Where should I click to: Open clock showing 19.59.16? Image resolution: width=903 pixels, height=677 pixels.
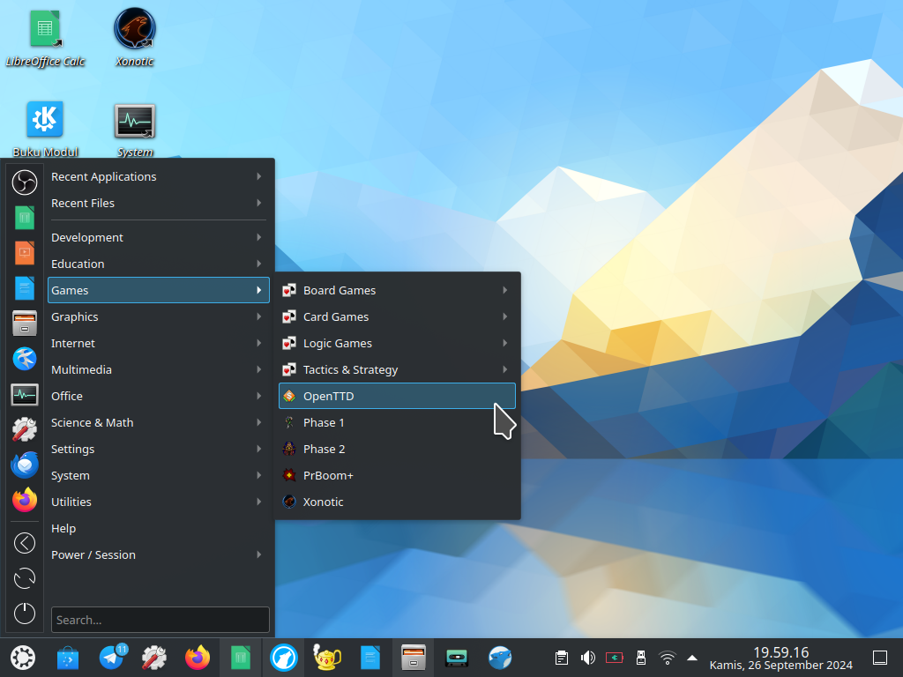781,658
